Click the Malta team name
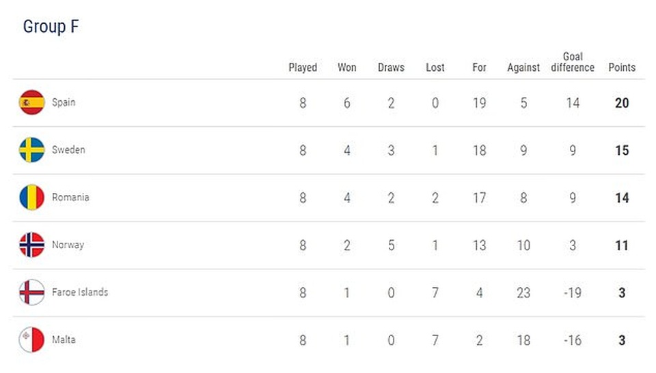The image size is (656, 373). [64, 340]
